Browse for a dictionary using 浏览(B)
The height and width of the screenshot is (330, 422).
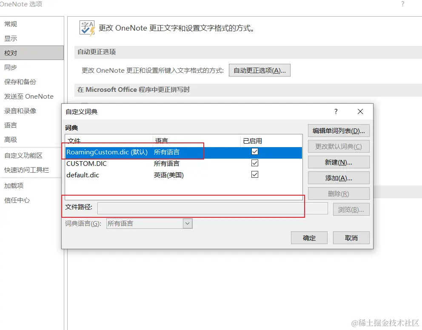pyautogui.click(x=351, y=209)
